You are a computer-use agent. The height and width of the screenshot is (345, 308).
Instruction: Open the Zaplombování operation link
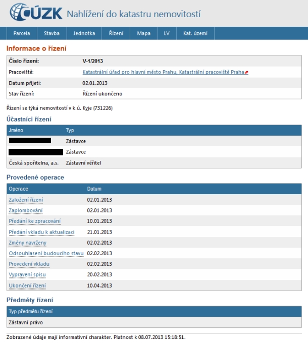tap(26, 210)
